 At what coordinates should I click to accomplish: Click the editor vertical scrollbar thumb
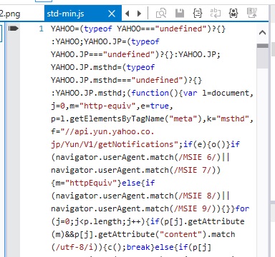[263, 46]
